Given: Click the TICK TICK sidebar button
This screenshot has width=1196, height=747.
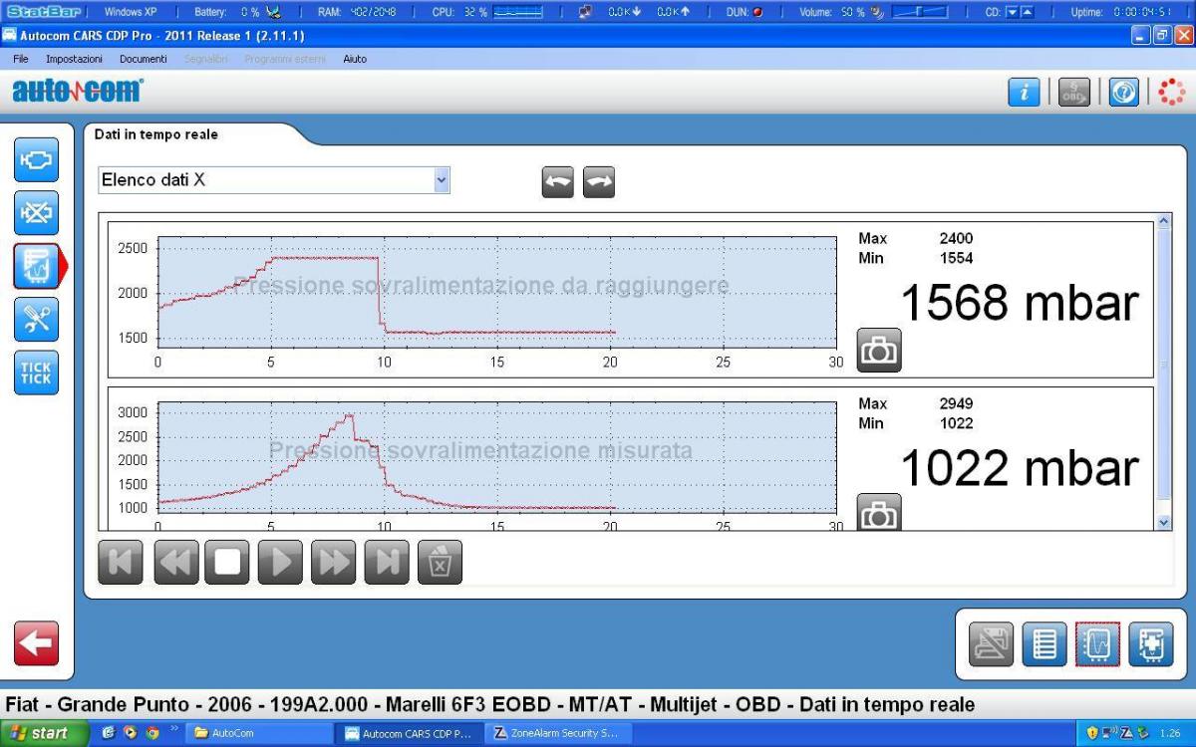Looking at the screenshot, I should 36,373.
